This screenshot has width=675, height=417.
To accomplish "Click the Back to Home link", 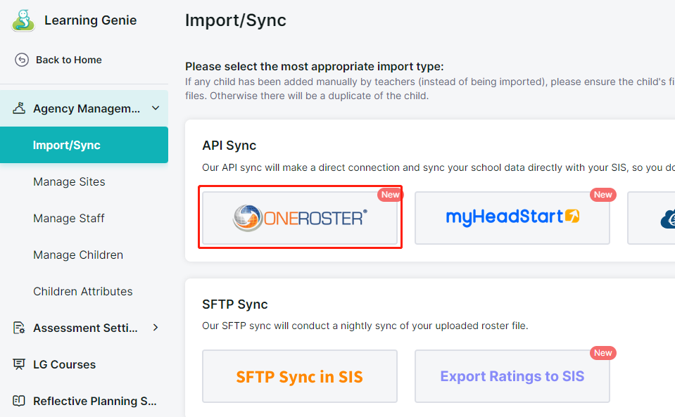I will point(69,60).
